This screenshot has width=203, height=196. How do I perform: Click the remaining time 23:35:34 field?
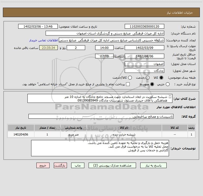(49, 48)
